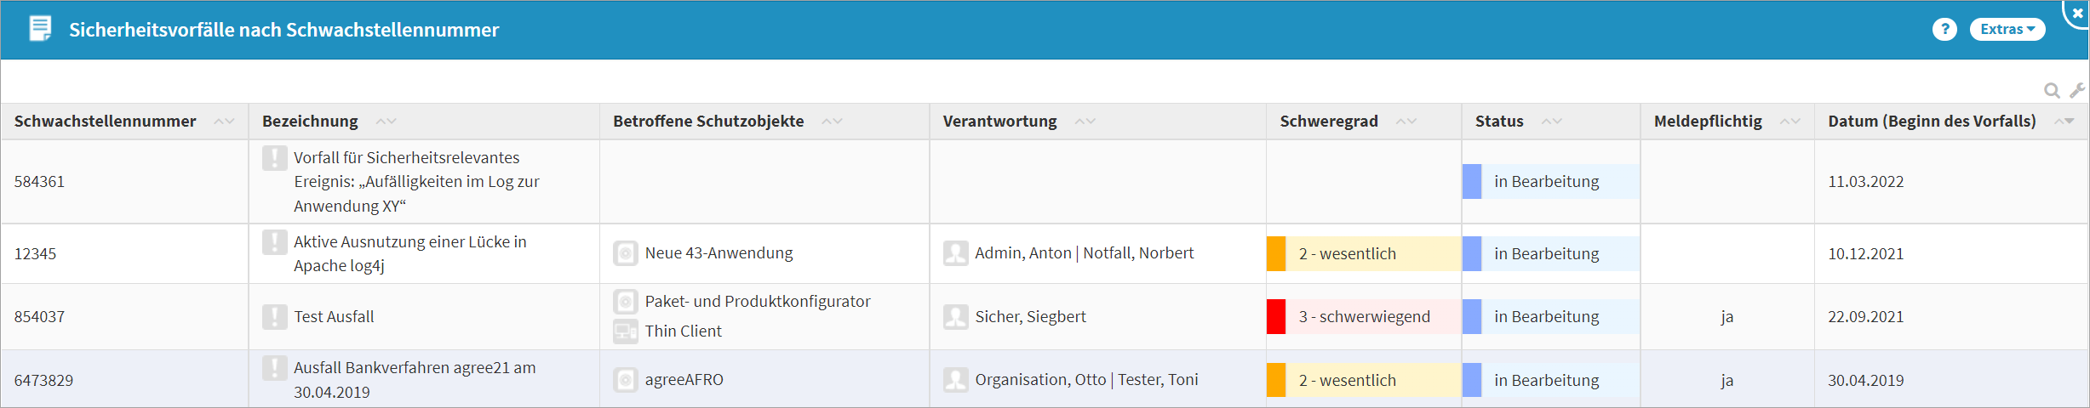Open table settings via wrench icon
This screenshot has width=2090, height=408.
pyautogui.click(x=2077, y=90)
